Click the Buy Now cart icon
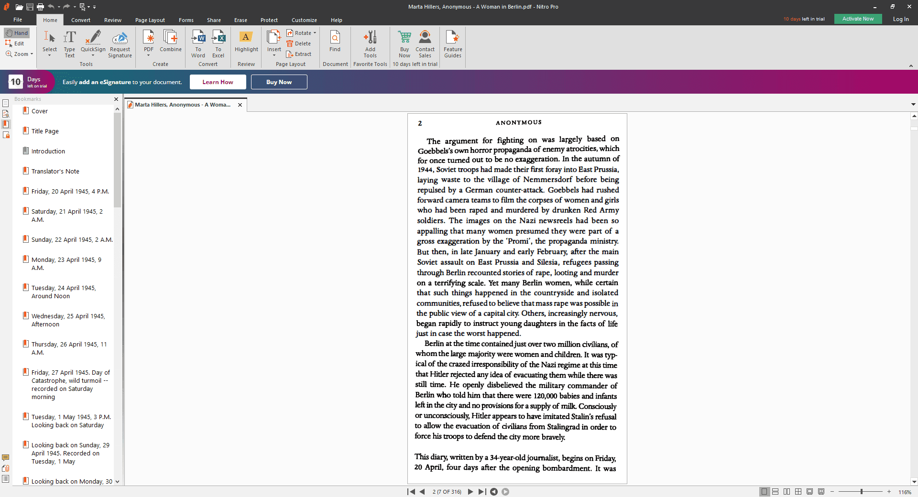 point(404,44)
